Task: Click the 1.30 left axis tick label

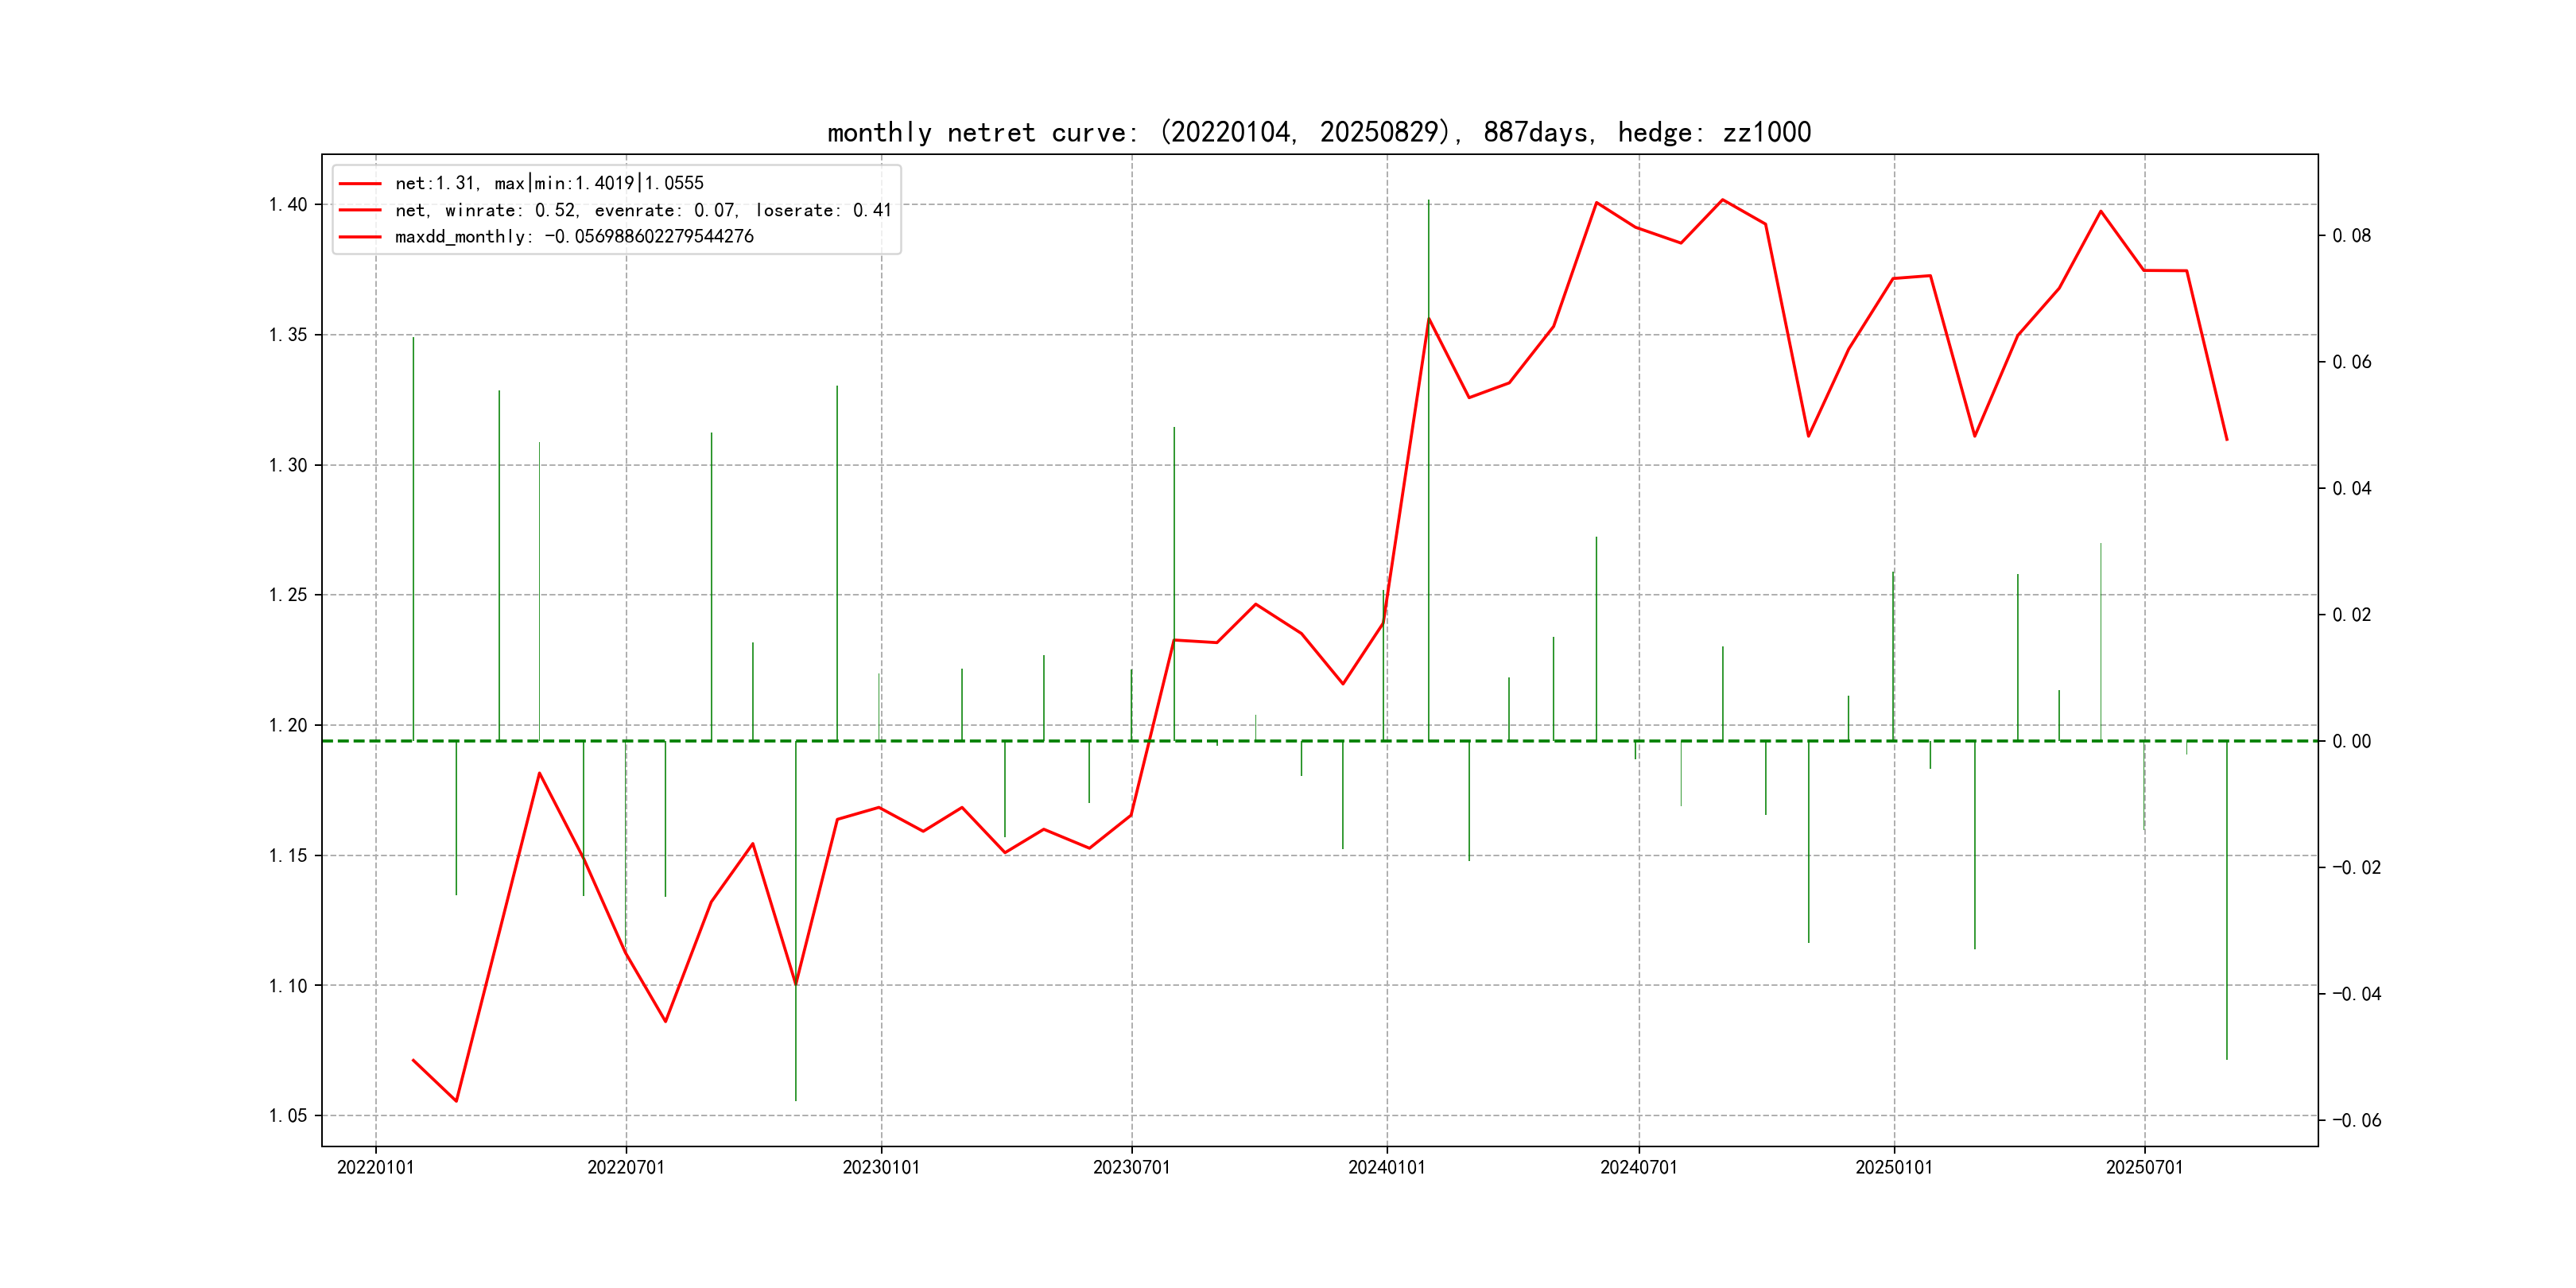Action: 288,465
